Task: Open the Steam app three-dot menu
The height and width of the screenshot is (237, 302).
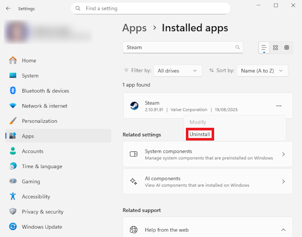Action: (x=279, y=106)
